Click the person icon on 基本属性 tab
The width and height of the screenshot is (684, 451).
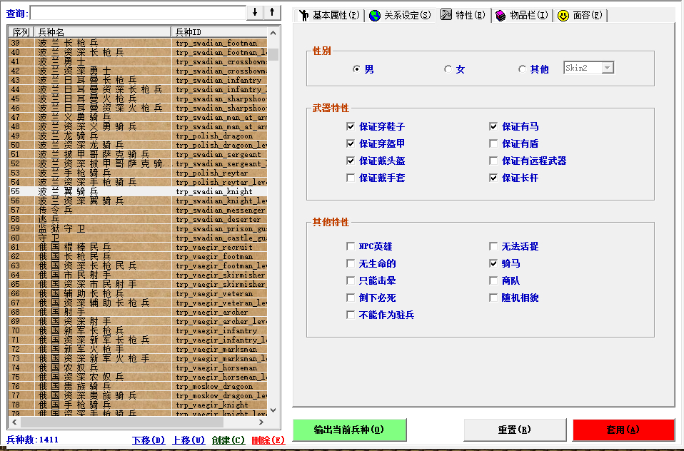pyautogui.click(x=304, y=15)
